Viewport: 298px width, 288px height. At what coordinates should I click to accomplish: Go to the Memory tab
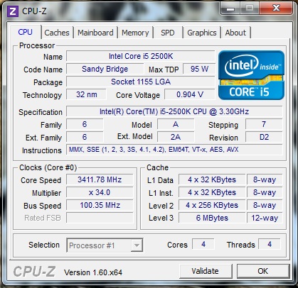[x=135, y=33]
